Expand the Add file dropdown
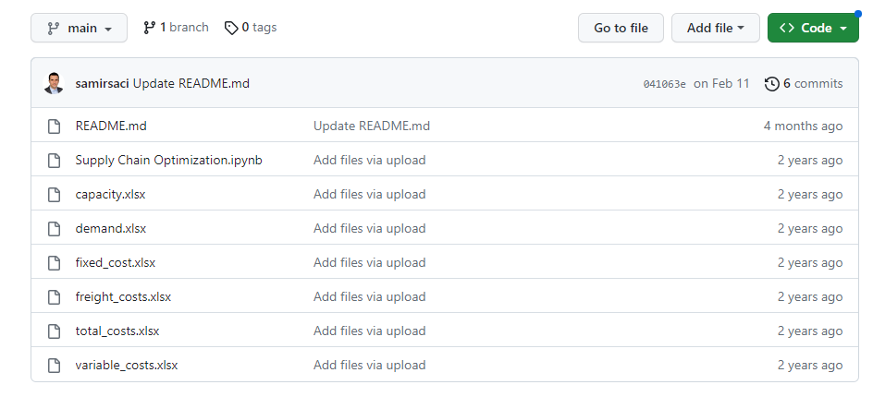 (715, 28)
